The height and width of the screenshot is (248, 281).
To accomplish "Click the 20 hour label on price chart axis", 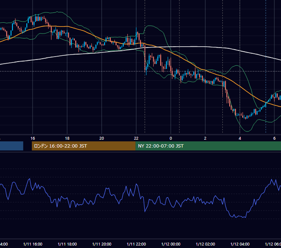I will pos(102,138).
